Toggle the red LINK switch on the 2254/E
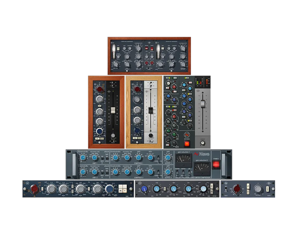This screenshot has height=235, width=299. (x=147, y=48)
